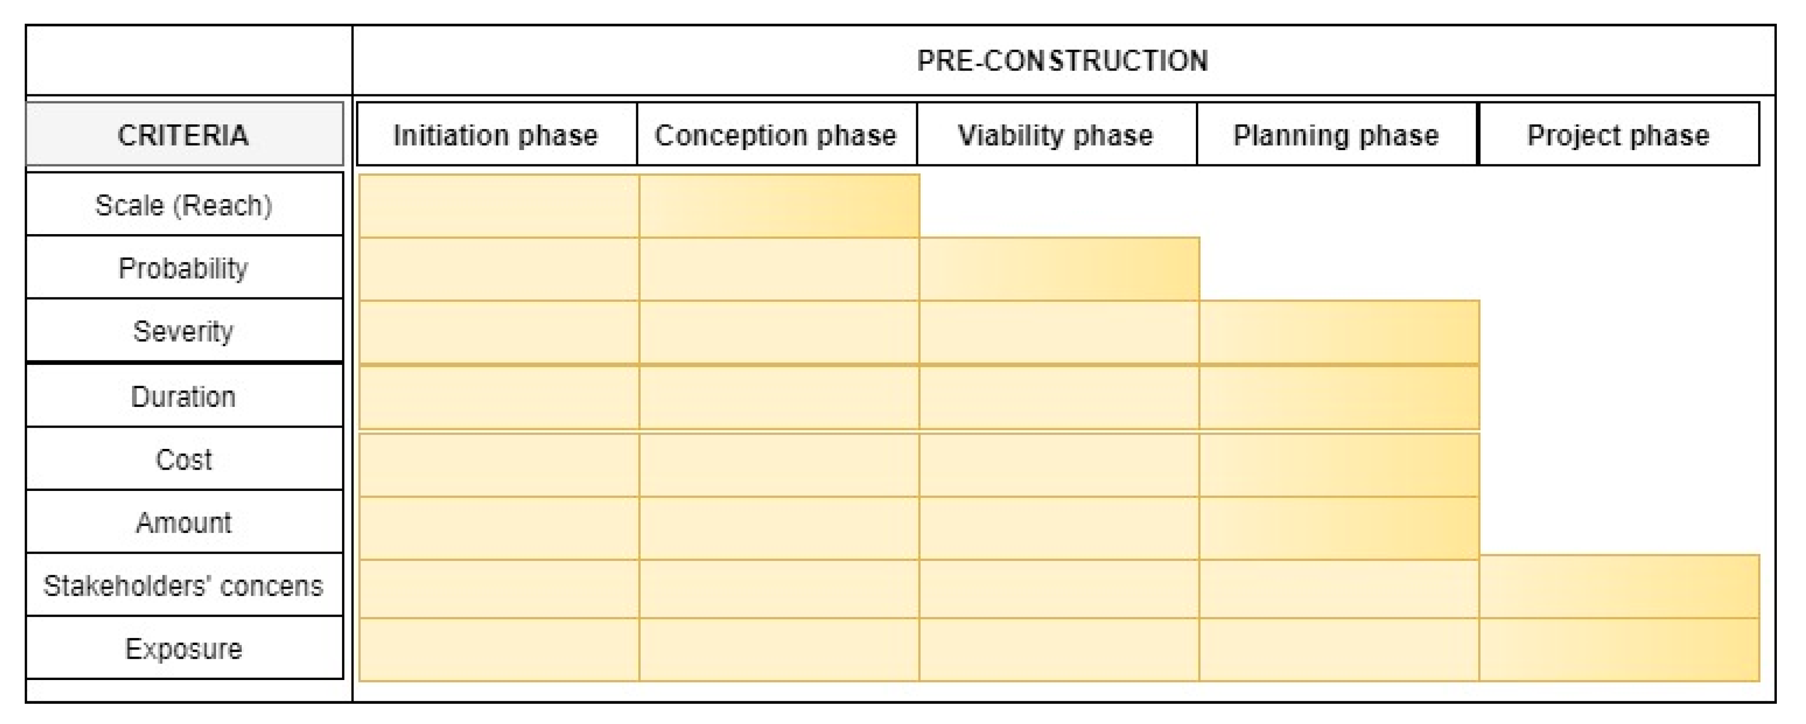
Task: Select the CRITERIA header cell
Action: click(x=184, y=134)
